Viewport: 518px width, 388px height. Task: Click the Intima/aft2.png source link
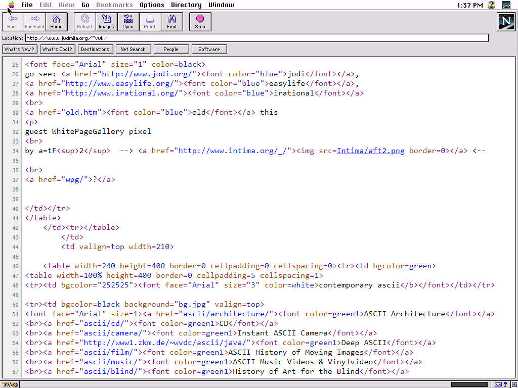370,151
